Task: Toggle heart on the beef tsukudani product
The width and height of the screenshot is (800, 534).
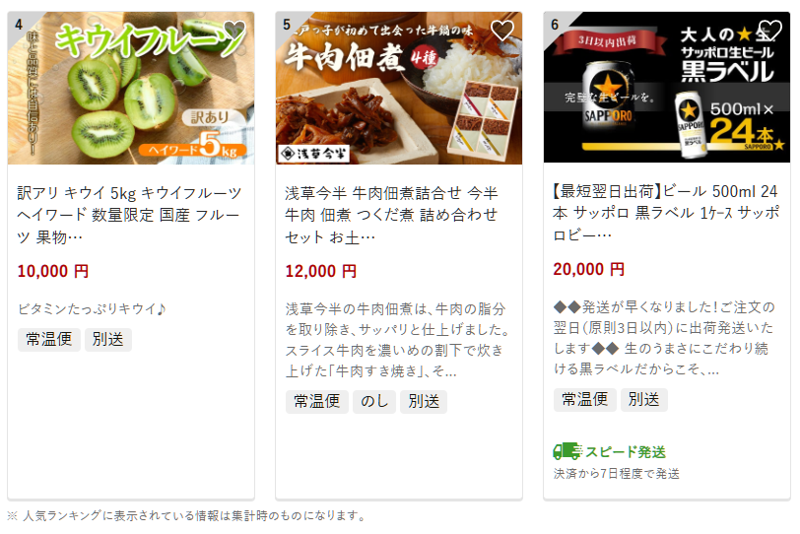Action: [502, 31]
